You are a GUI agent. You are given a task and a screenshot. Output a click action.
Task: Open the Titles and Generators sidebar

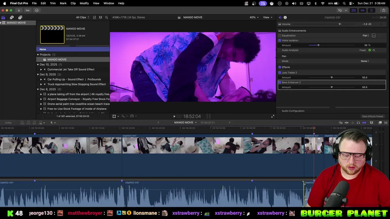pos(20,17)
